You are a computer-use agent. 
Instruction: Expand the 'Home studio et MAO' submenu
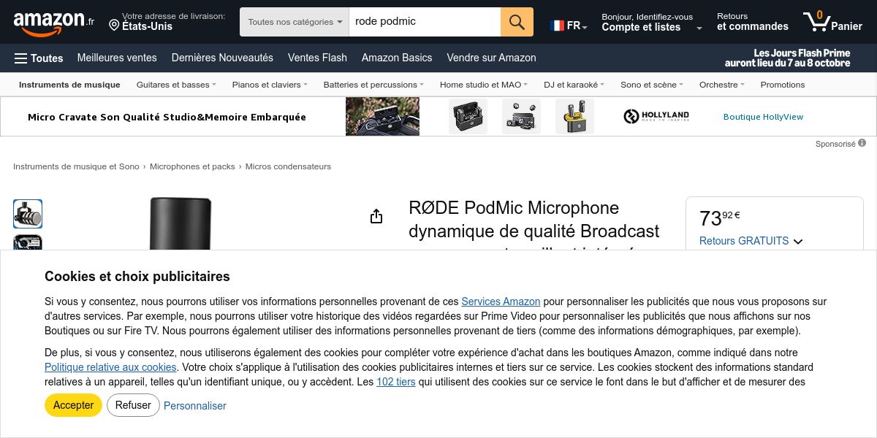pos(483,85)
